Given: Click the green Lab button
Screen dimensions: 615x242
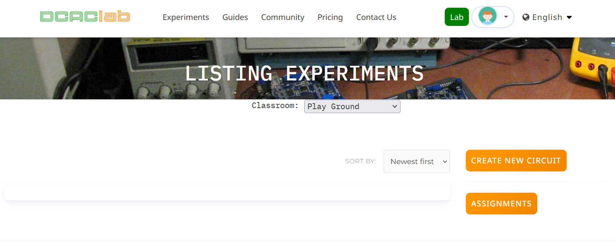Looking at the screenshot, I should tap(457, 17).
